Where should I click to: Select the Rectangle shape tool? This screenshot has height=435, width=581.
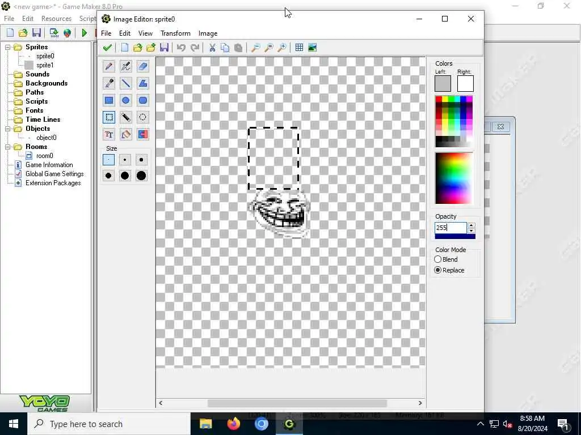click(x=109, y=100)
